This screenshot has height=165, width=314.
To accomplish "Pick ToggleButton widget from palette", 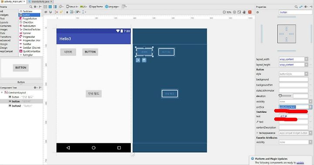I will pyautogui.click(x=30, y=19).
